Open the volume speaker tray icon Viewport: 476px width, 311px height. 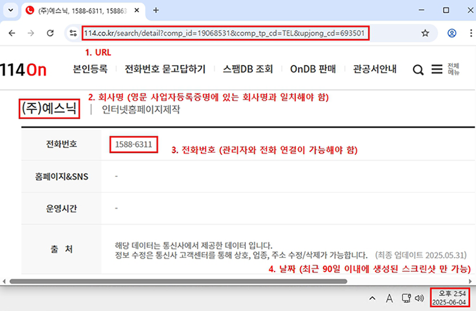click(419, 298)
